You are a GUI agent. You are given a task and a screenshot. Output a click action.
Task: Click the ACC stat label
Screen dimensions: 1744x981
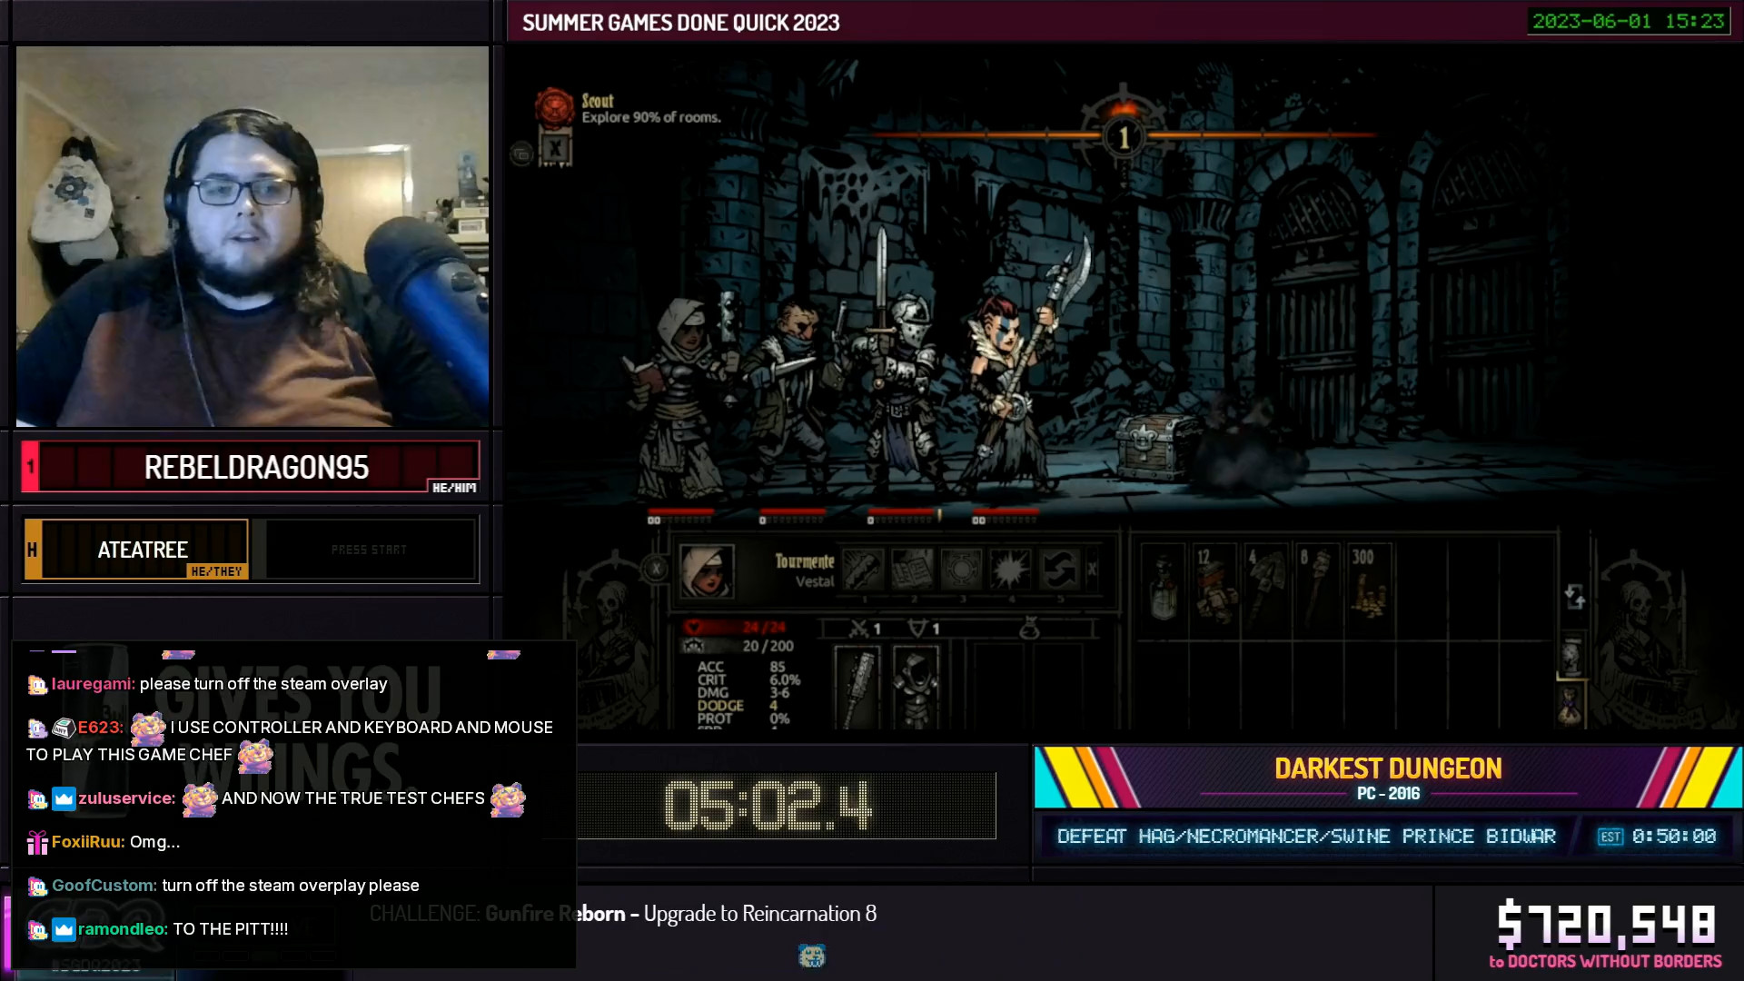point(710,667)
